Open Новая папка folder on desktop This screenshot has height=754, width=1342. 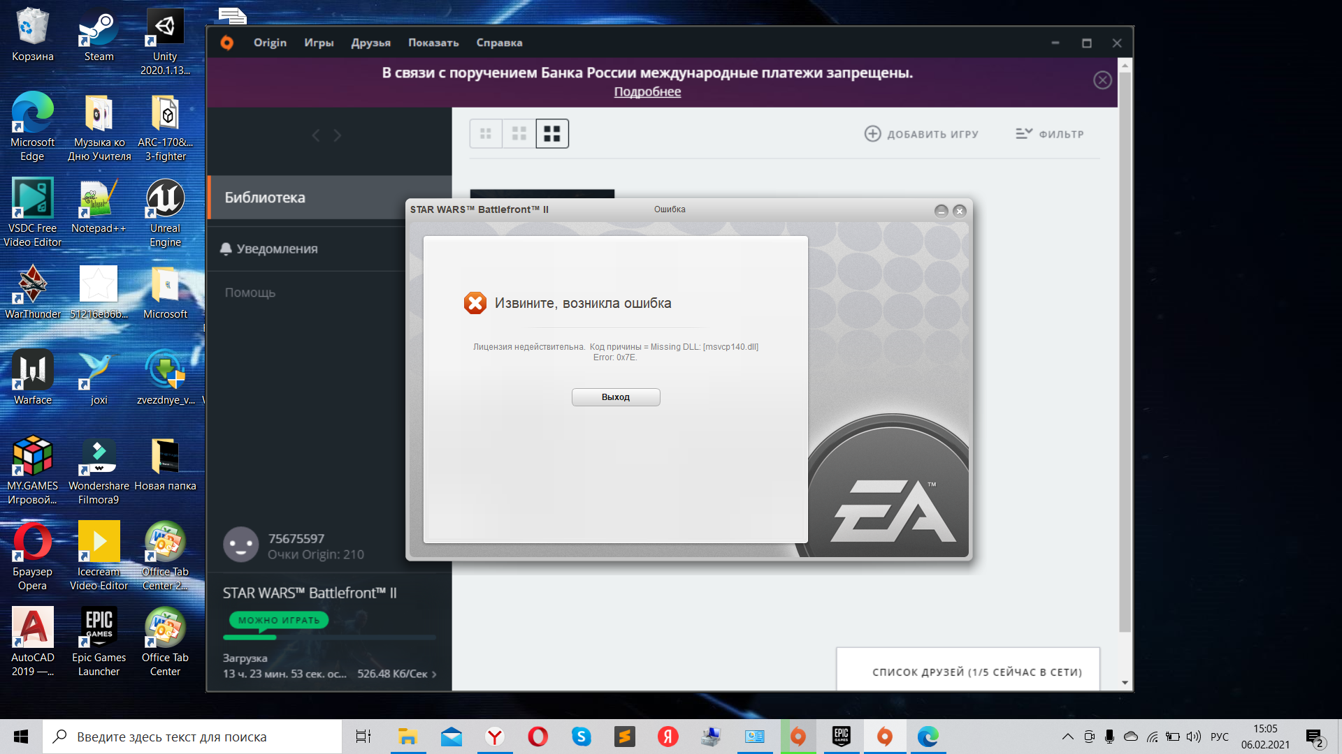tap(165, 464)
